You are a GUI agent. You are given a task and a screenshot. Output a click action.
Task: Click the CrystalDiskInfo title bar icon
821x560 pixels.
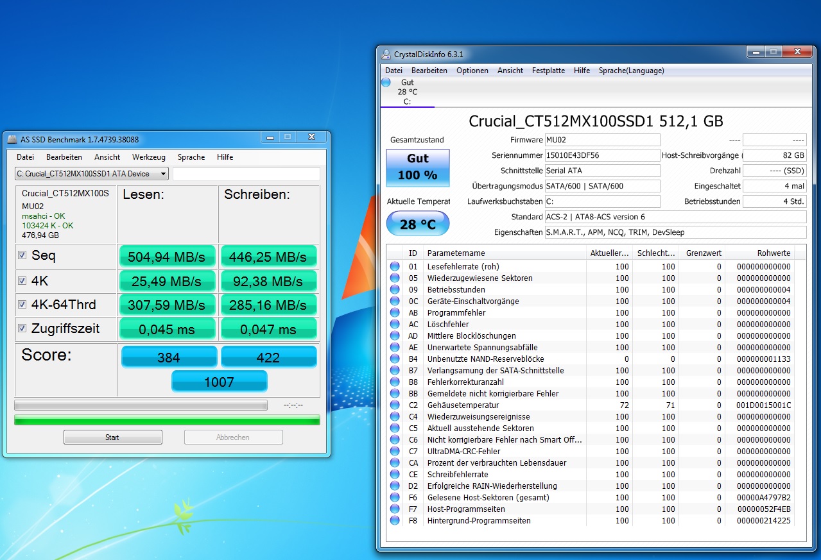pos(386,55)
